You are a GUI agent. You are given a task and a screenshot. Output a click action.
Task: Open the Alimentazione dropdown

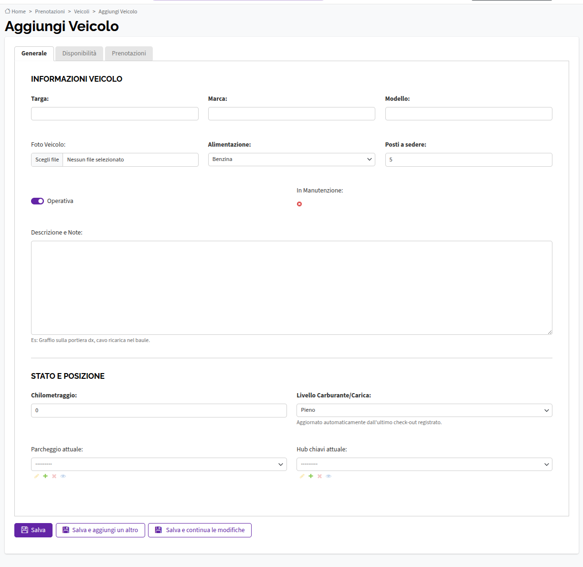coord(292,160)
